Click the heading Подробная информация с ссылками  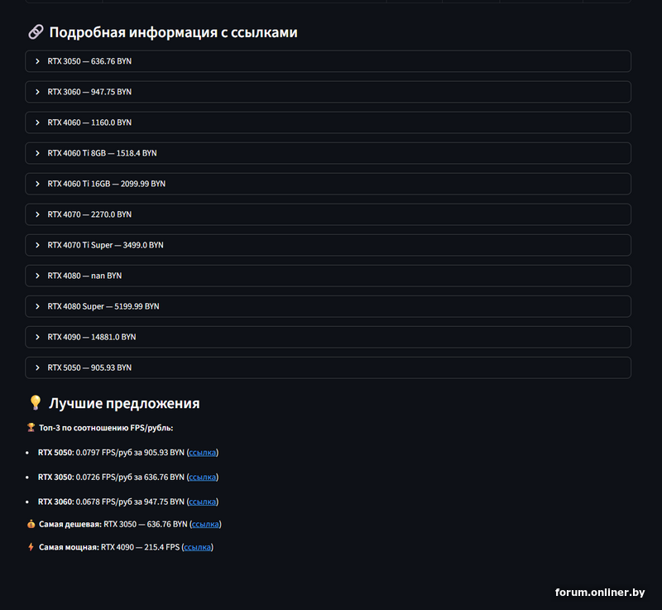click(174, 32)
